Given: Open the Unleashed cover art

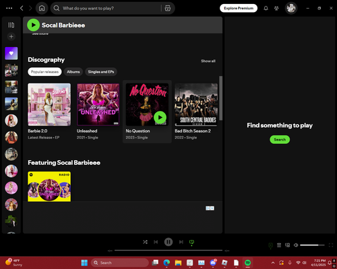Looking at the screenshot, I should pyautogui.click(x=98, y=104).
